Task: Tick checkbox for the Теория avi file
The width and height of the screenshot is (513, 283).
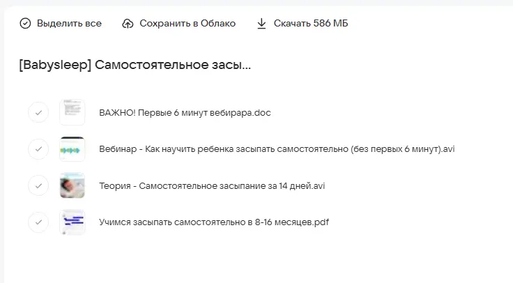Action: point(38,185)
